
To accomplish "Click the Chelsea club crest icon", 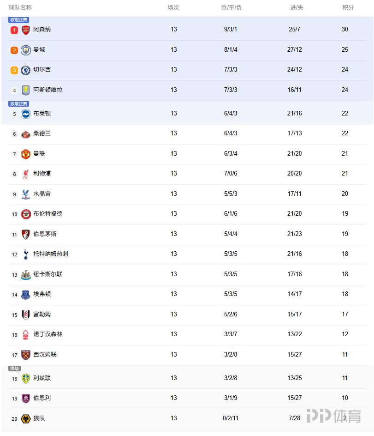I will pyautogui.click(x=26, y=70).
